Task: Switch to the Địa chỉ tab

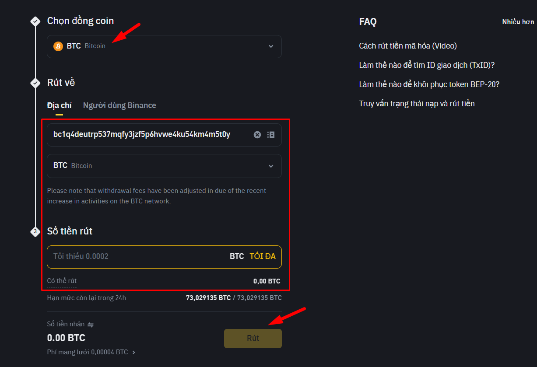Action: pyautogui.click(x=59, y=105)
